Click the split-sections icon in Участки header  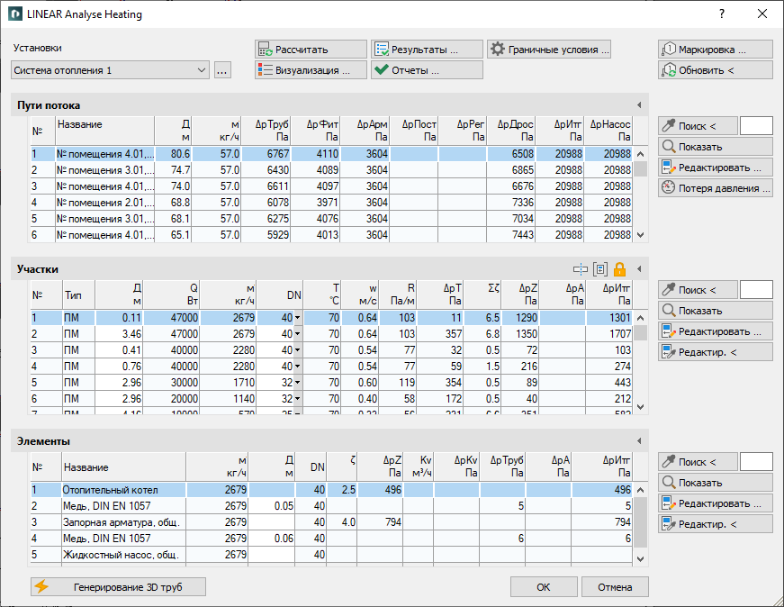point(580,269)
